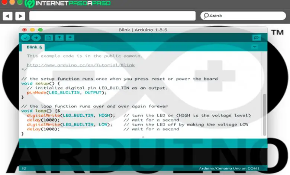
Task: Click the Upload arrow button
Action: click(x=36, y=38)
